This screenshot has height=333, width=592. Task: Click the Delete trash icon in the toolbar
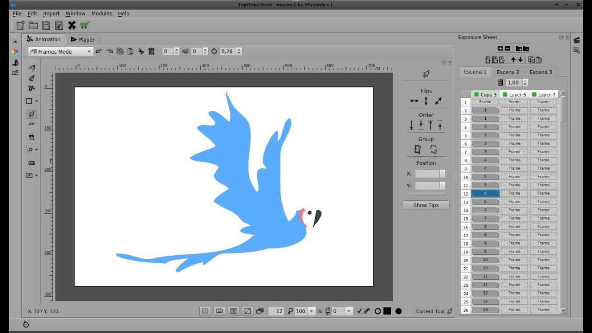[x=152, y=51]
